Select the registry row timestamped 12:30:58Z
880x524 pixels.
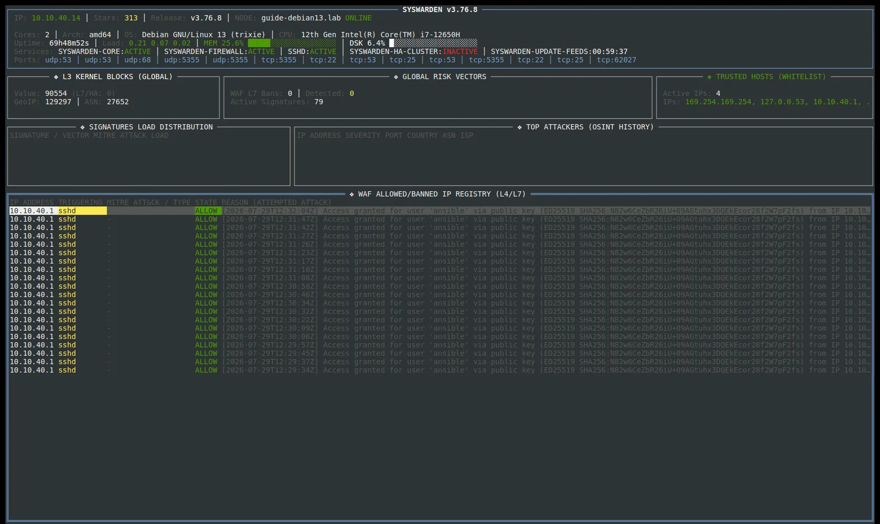click(440, 286)
